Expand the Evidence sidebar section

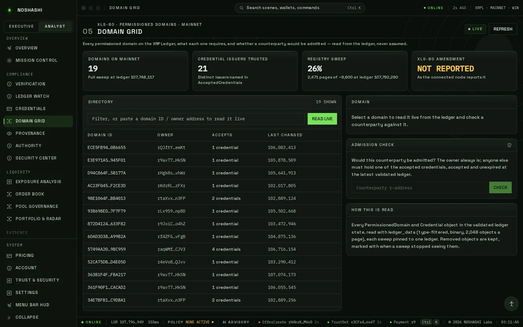[17, 233]
